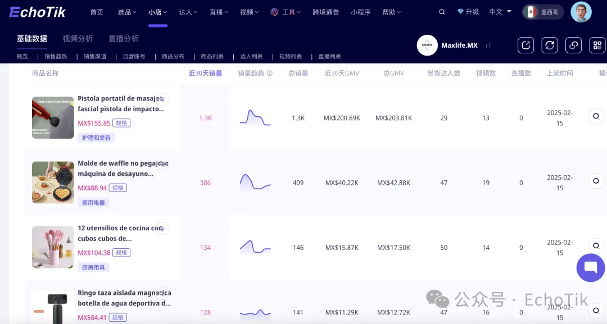Viewport: 607px width, 324px height.
Task: Open the search magnifier icon
Action: click(442, 12)
